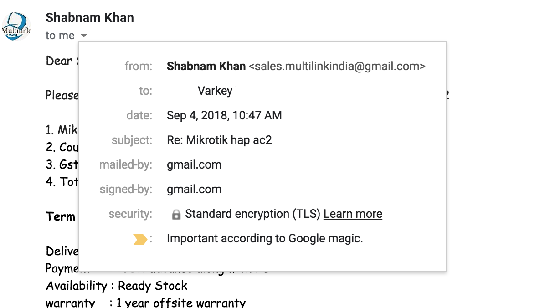Click the date Sep 4, 2018, 10:47 AM
Image resolution: width=555 pixels, height=308 pixels.
[x=224, y=115]
